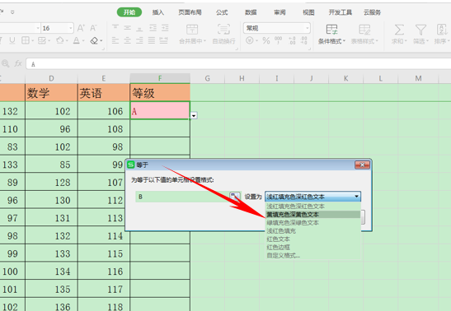Click the 排序 sort icon
Image resolution: width=451 pixels, height=311 pixels.
(x=441, y=30)
